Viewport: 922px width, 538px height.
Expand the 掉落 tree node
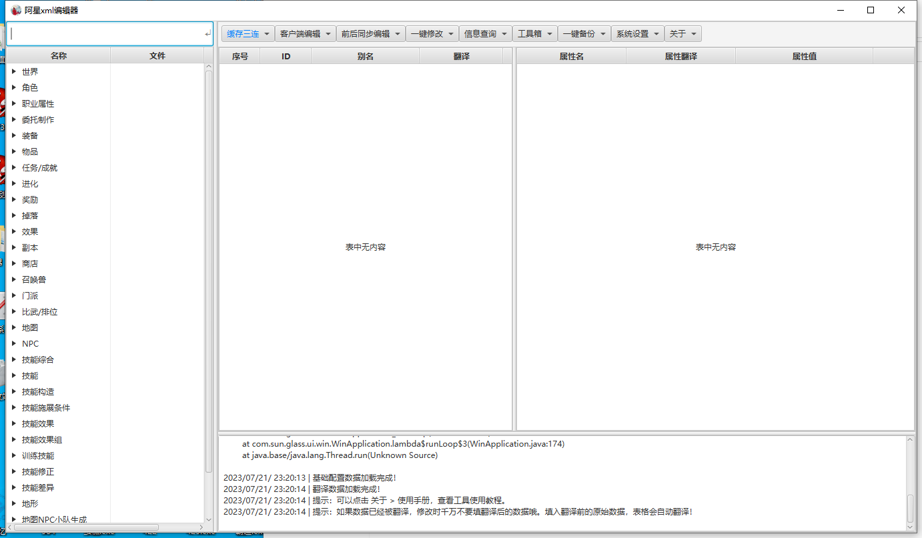point(13,215)
